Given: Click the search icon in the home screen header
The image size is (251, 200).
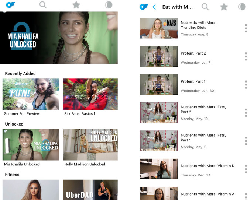Looking at the screenshot, I should point(43,5).
